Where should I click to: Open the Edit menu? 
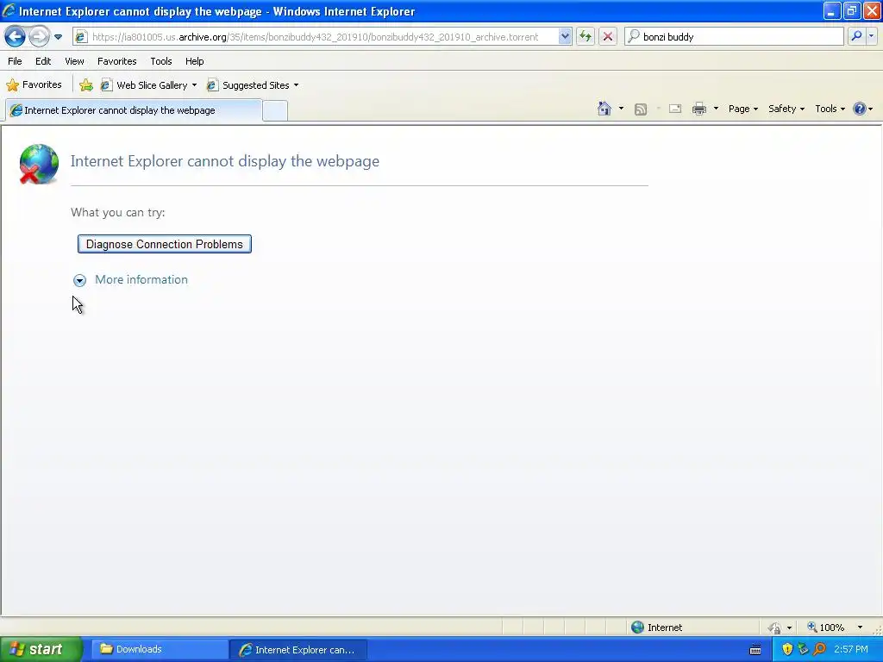click(43, 61)
